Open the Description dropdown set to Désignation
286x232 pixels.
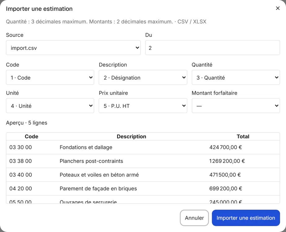tap(143, 77)
